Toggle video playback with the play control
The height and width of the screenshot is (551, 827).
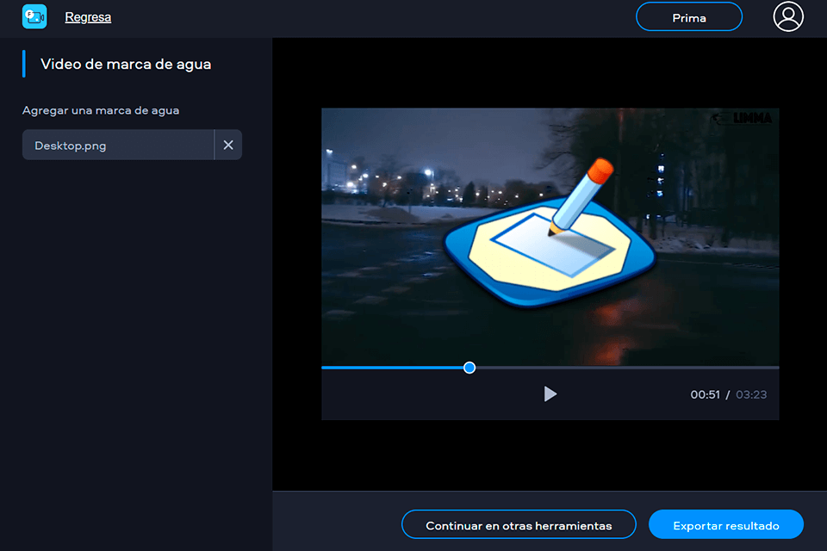[550, 393]
